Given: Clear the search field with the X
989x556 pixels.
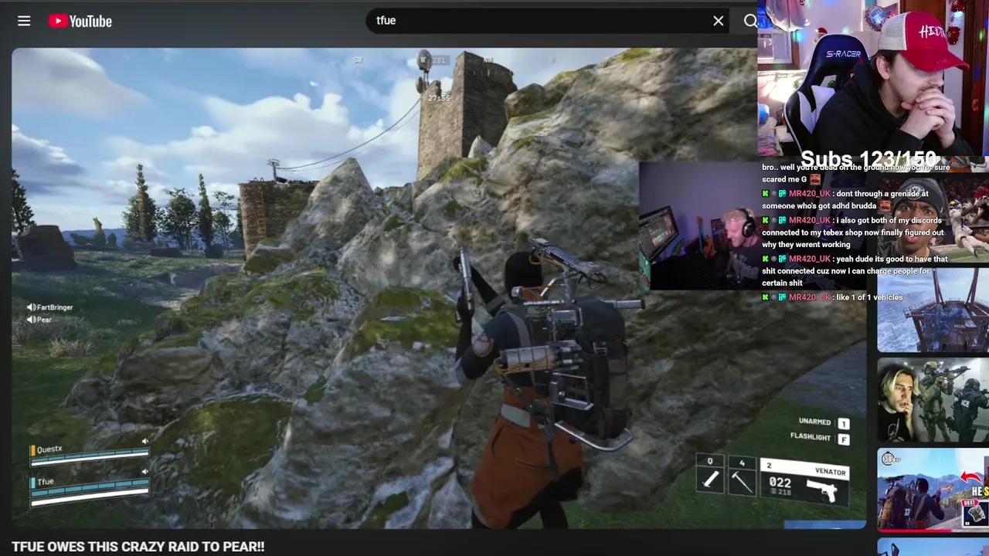Looking at the screenshot, I should [719, 21].
